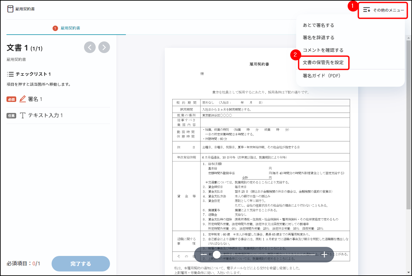
Task: Switch to the 雇用契約書 tab
Action: coord(70,28)
